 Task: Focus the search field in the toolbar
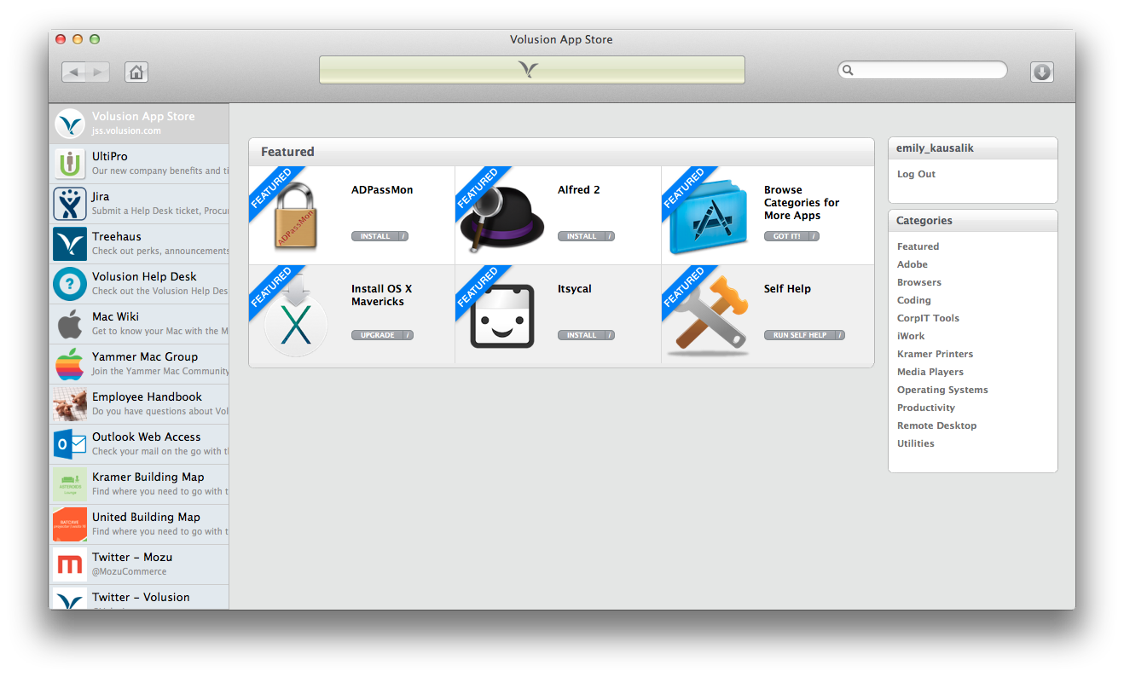point(922,70)
